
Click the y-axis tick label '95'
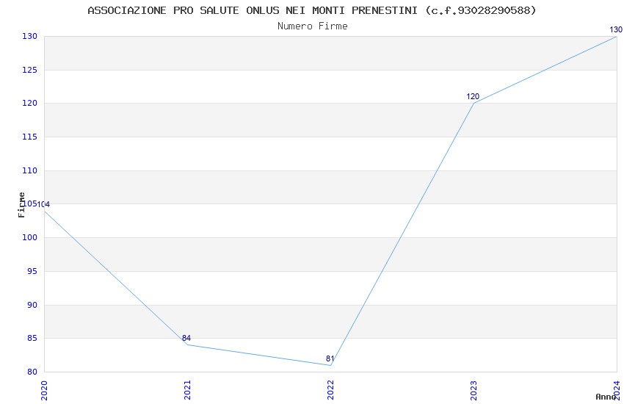[32, 272]
